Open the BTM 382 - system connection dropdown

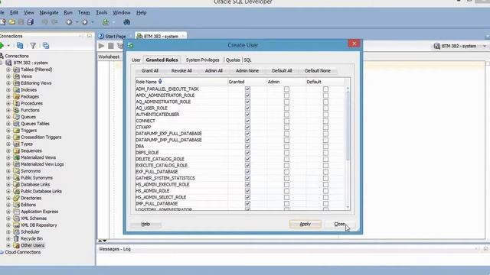[x=485, y=46]
